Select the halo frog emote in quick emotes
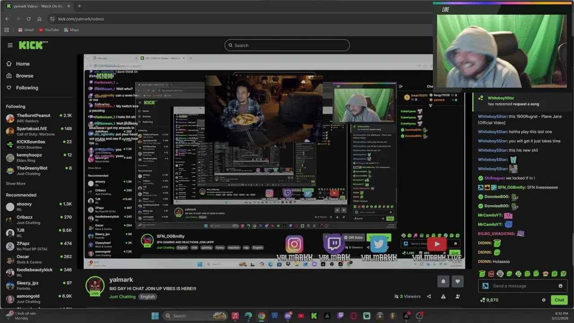Screen dimensions: 574x323 pos(482,274)
